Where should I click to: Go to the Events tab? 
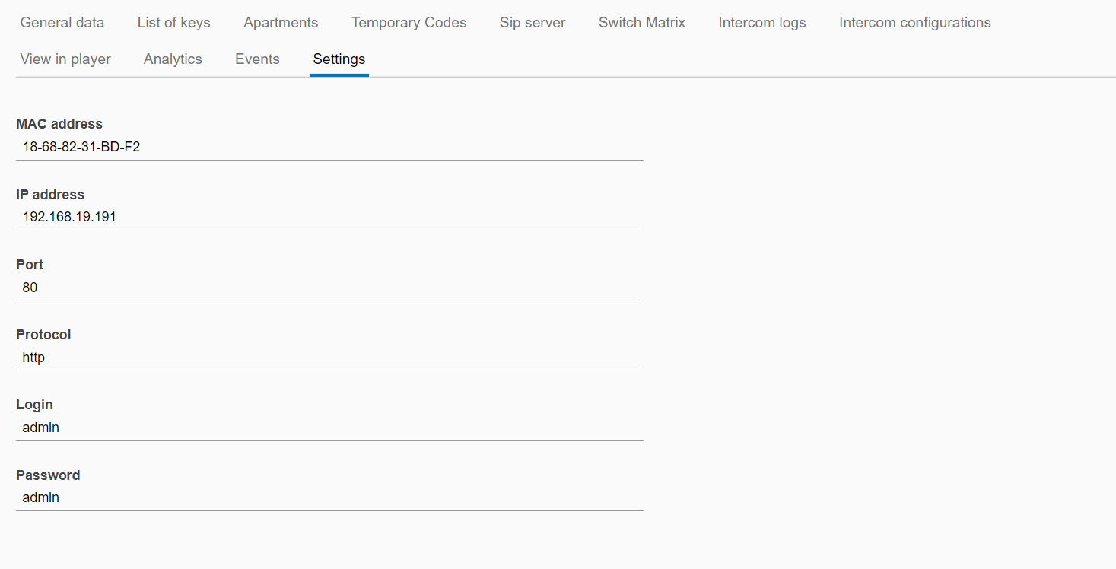(x=257, y=59)
